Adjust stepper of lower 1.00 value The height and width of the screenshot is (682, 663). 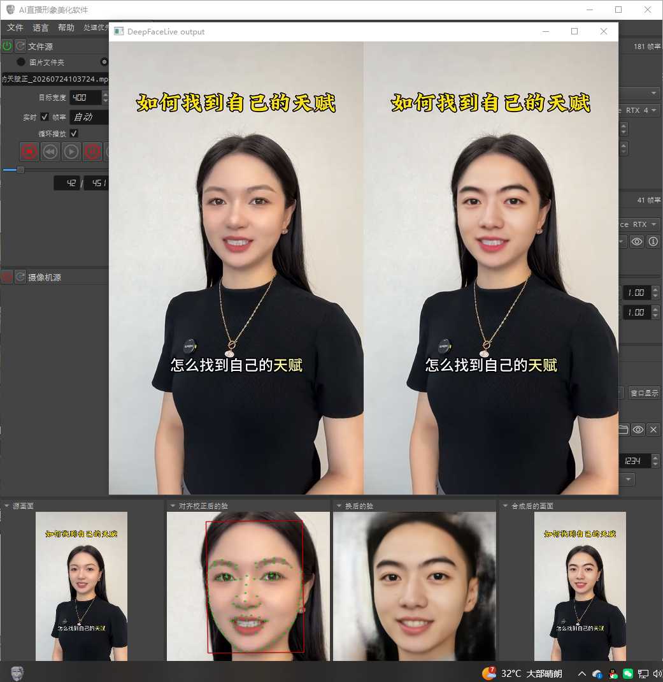click(x=655, y=312)
